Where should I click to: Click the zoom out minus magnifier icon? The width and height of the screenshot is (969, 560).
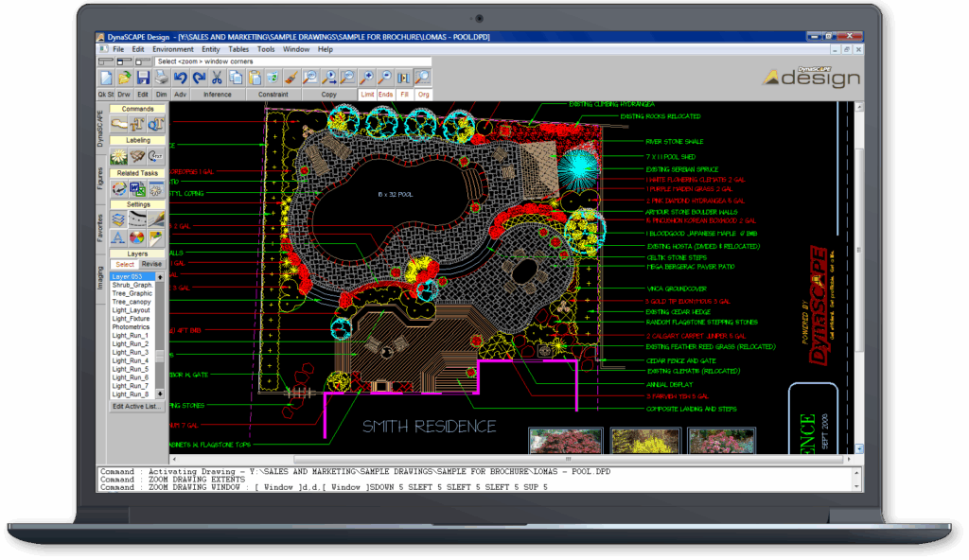(385, 78)
